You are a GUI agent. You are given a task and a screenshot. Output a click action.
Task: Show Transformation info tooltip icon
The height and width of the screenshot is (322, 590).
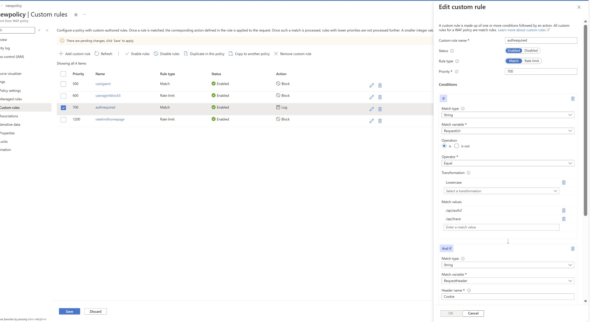469,173
